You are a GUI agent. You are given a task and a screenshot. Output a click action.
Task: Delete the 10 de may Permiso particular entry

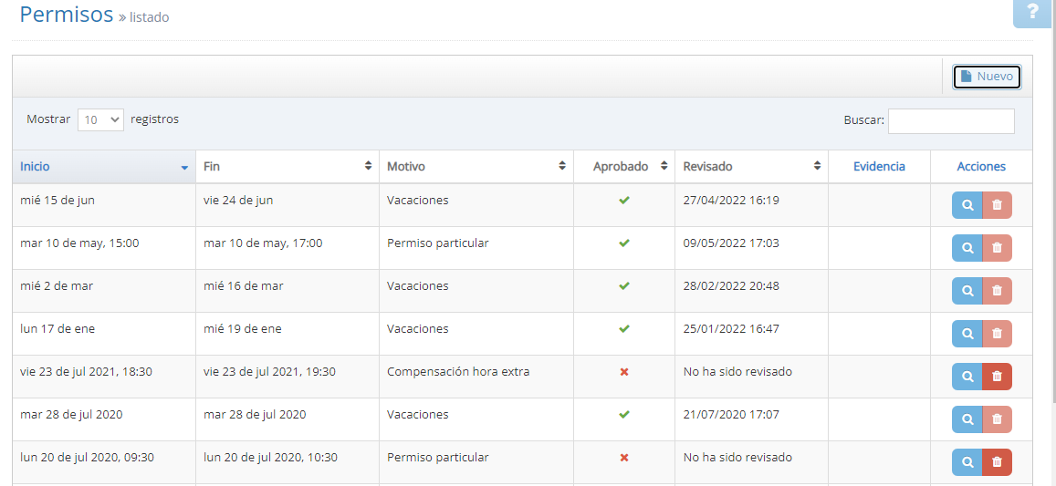[x=997, y=248]
